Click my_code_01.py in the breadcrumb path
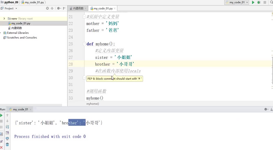Viewport: 273px width, 150px height. (34, 2)
